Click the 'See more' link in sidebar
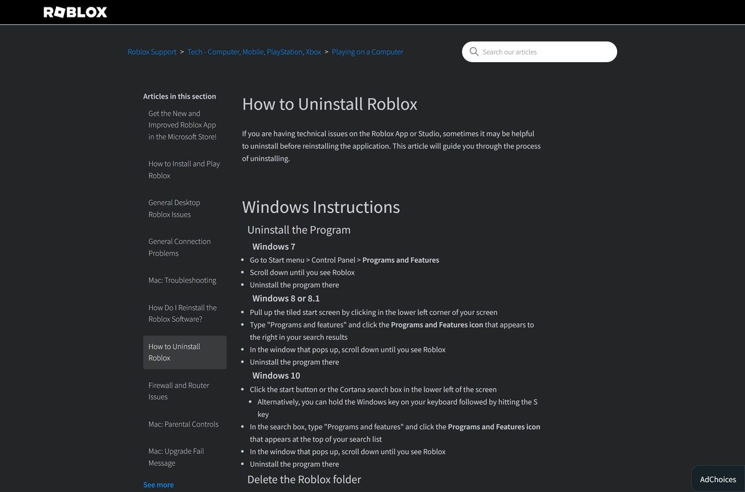This screenshot has height=492, width=745. (x=158, y=485)
